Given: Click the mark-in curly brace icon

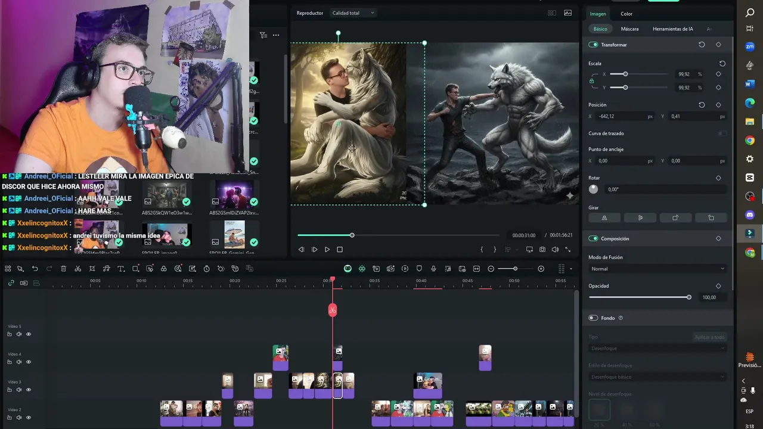Looking at the screenshot, I should point(482,250).
